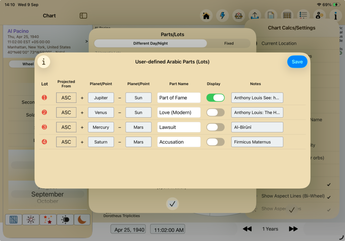Select the Wheel segment in Chart sidebar
Screen dimensions: 345x241
tap(28, 64)
